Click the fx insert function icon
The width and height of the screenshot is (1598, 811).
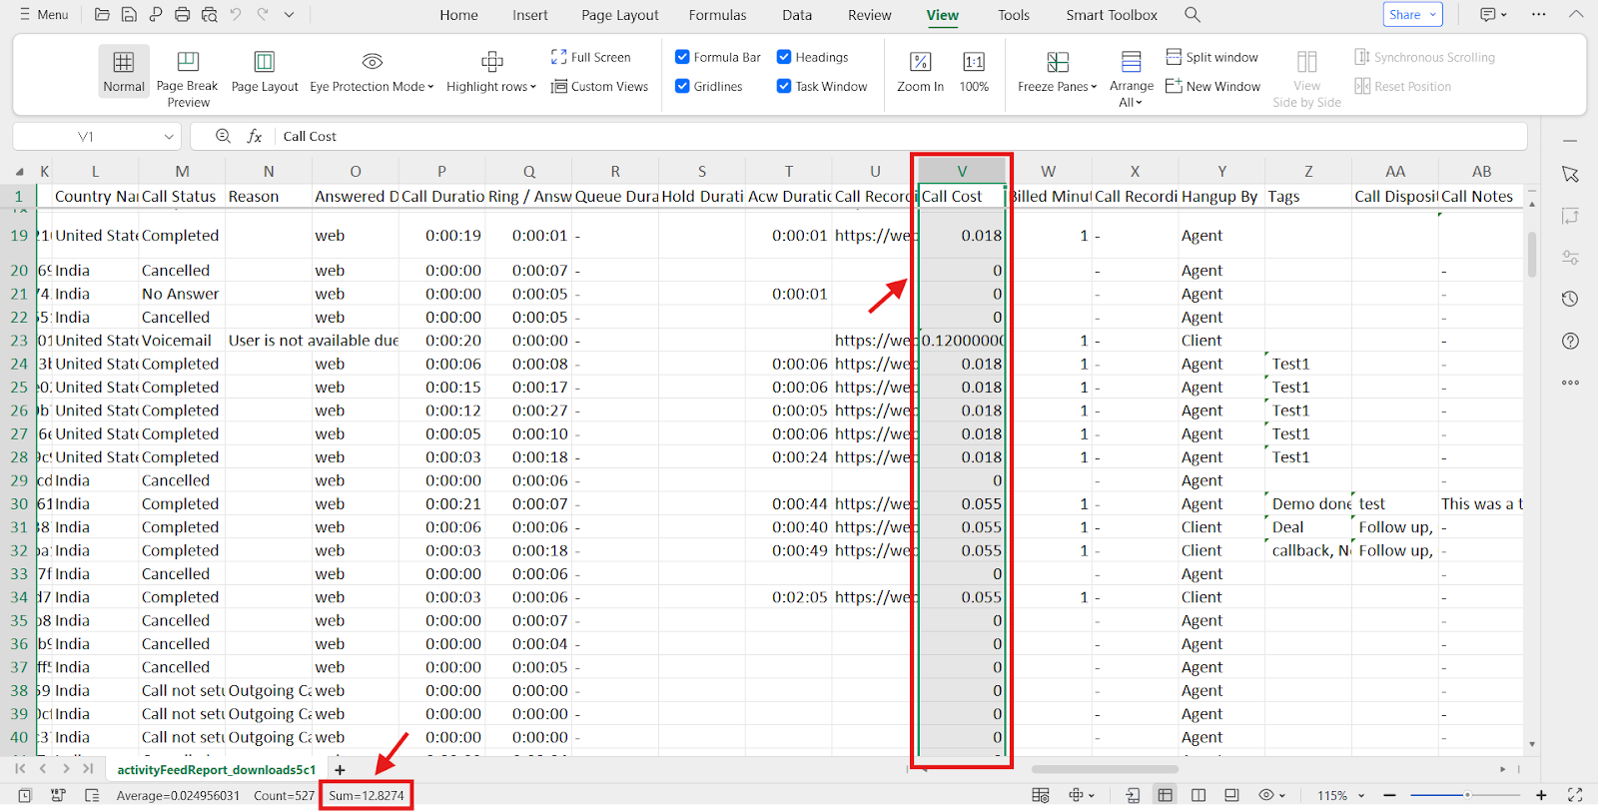tap(255, 136)
